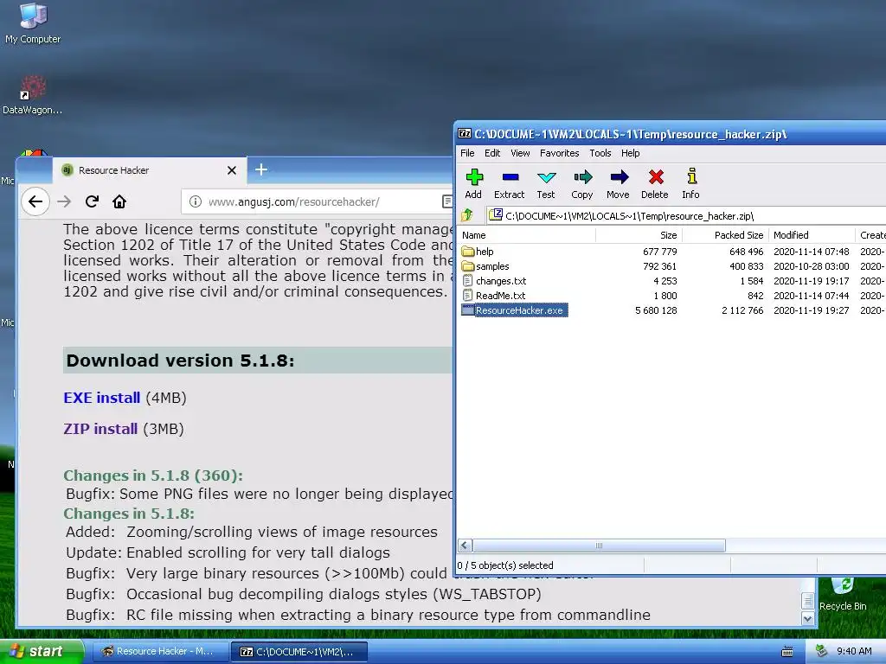The width and height of the screenshot is (886, 664).
Task: Select the ReadMe.txt file
Action: (x=500, y=296)
